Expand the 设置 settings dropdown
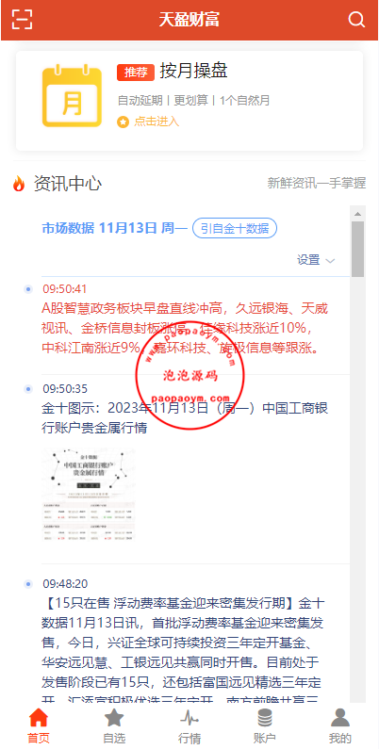This screenshot has width=379, height=749. tap(316, 260)
